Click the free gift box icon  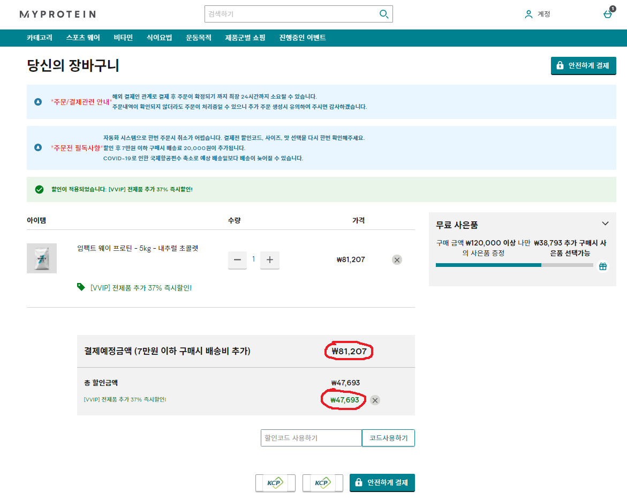coord(602,266)
